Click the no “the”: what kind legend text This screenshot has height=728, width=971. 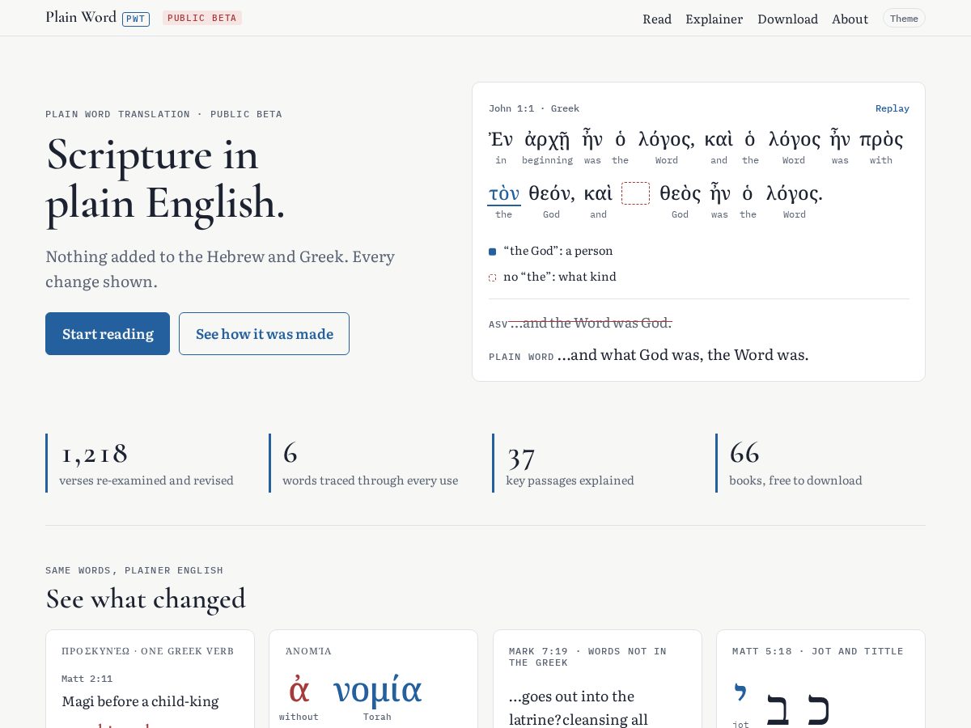click(560, 277)
